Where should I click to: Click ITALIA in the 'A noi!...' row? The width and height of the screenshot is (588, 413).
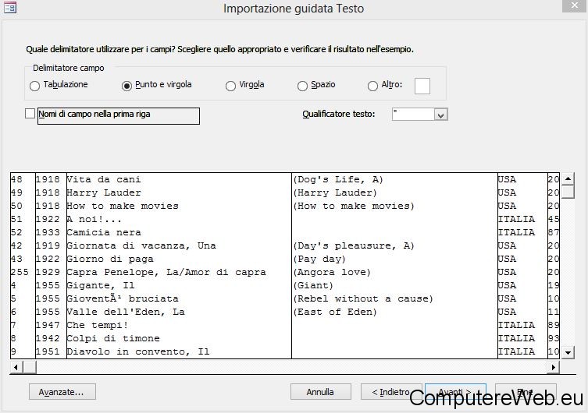[x=516, y=219]
